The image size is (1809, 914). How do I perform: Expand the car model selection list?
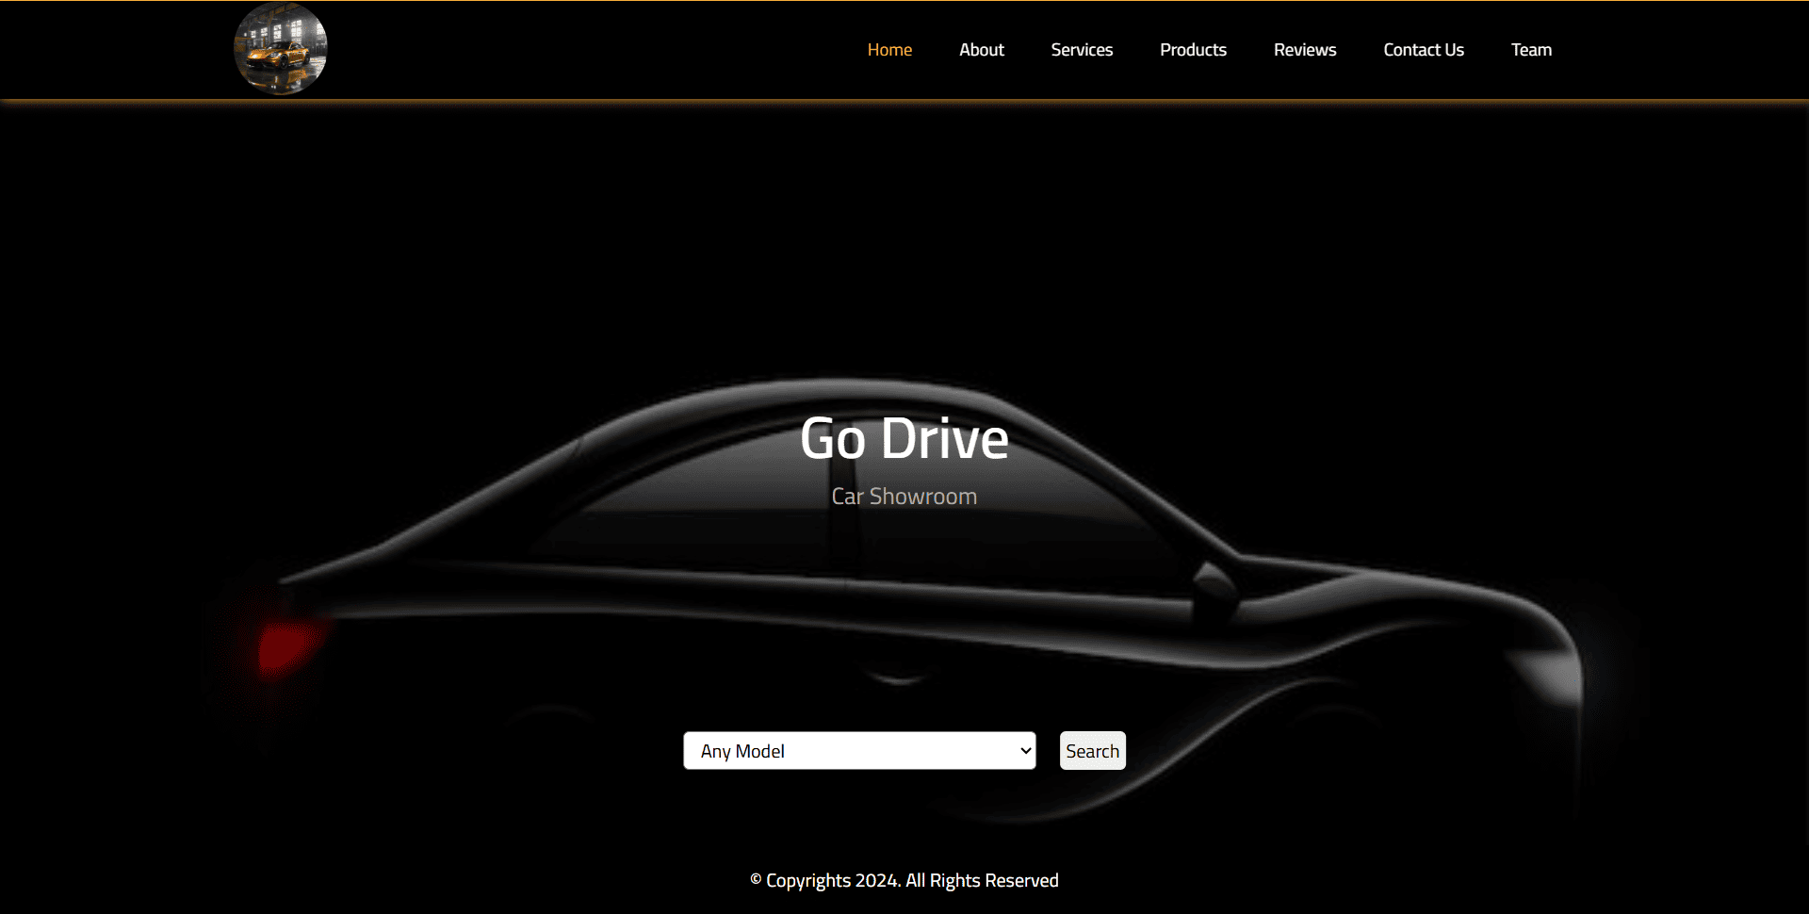pyautogui.click(x=859, y=750)
